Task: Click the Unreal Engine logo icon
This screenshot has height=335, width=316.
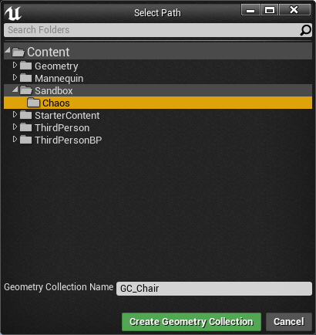Action: tap(13, 13)
